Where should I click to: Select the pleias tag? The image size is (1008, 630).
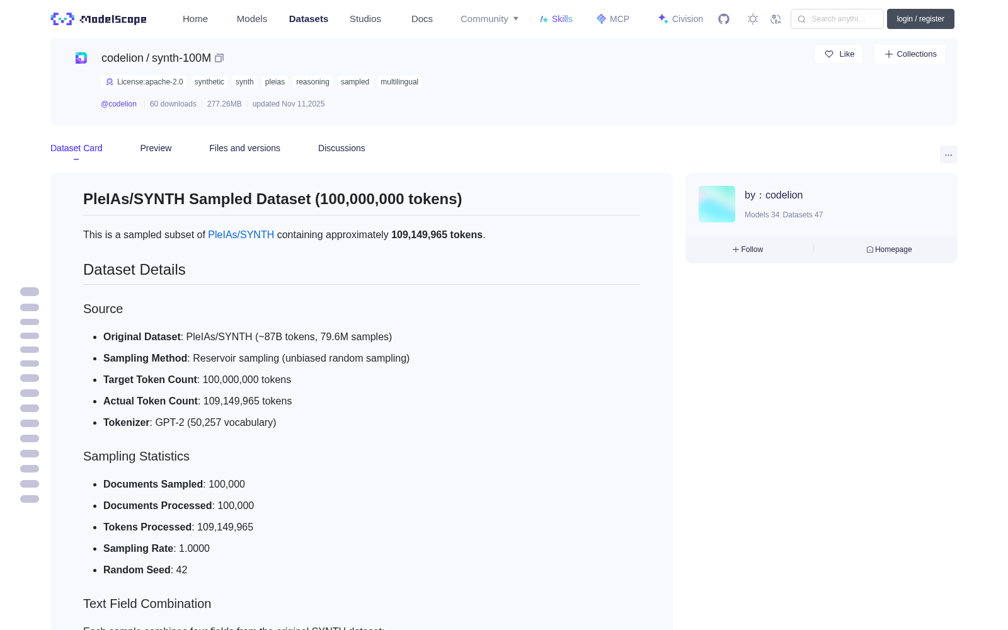point(275,82)
